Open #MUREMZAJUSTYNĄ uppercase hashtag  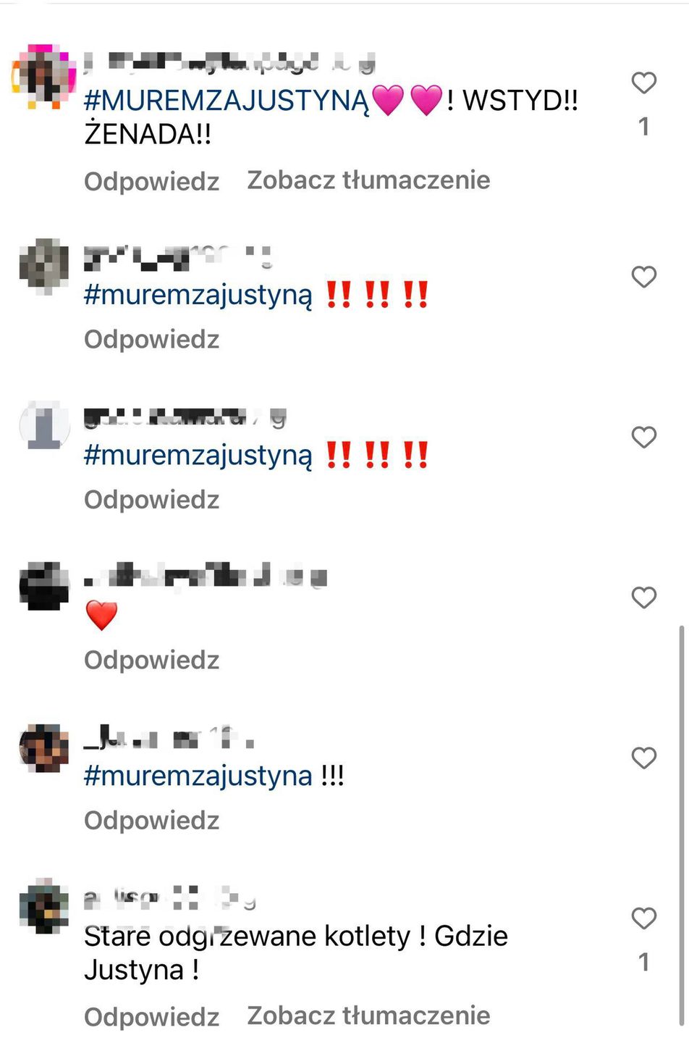point(227,101)
